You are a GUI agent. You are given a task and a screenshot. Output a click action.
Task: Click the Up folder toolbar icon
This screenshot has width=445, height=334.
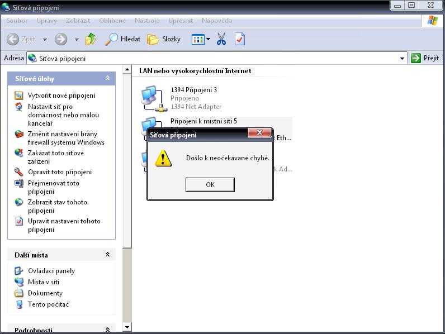(91, 40)
